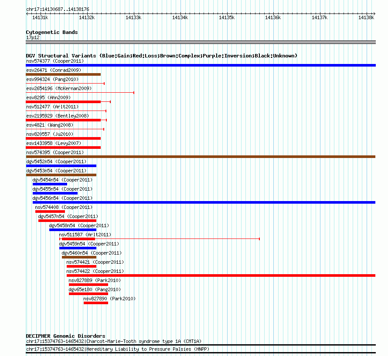Open the Cytogenetic Bands track heading
This screenshot has height=356, width=388.
pos(52,32)
